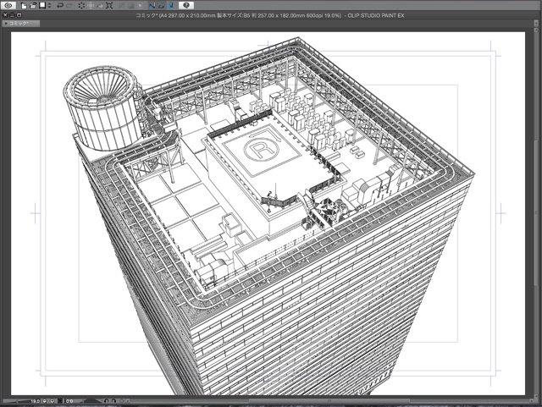Toggle Snap to Grid
This screenshot has width=542, height=407.
click(170, 6)
